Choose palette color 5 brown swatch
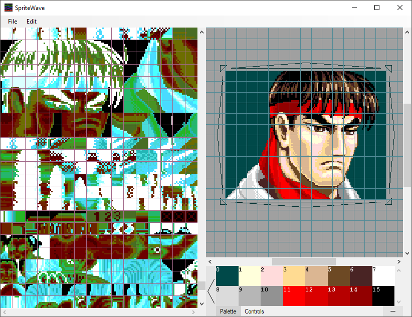Screen dimensions: 412x317 pos(339,276)
